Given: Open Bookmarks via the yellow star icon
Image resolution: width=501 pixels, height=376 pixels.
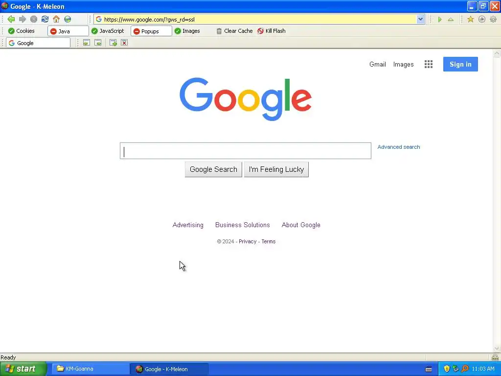Looking at the screenshot, I should [470, 20].
